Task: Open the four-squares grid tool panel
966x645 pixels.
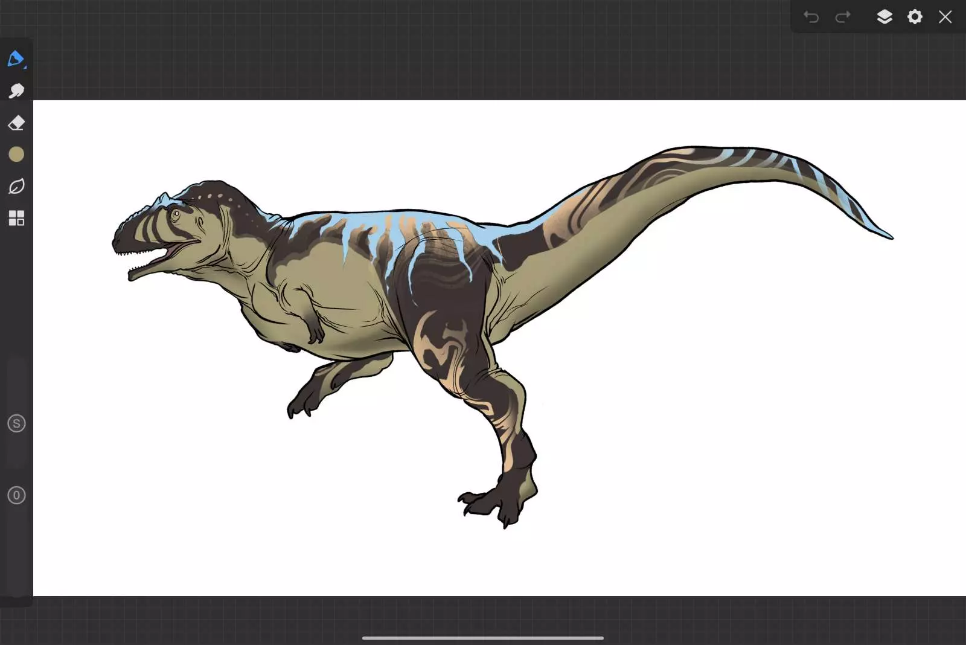Action: coord(16,218)
